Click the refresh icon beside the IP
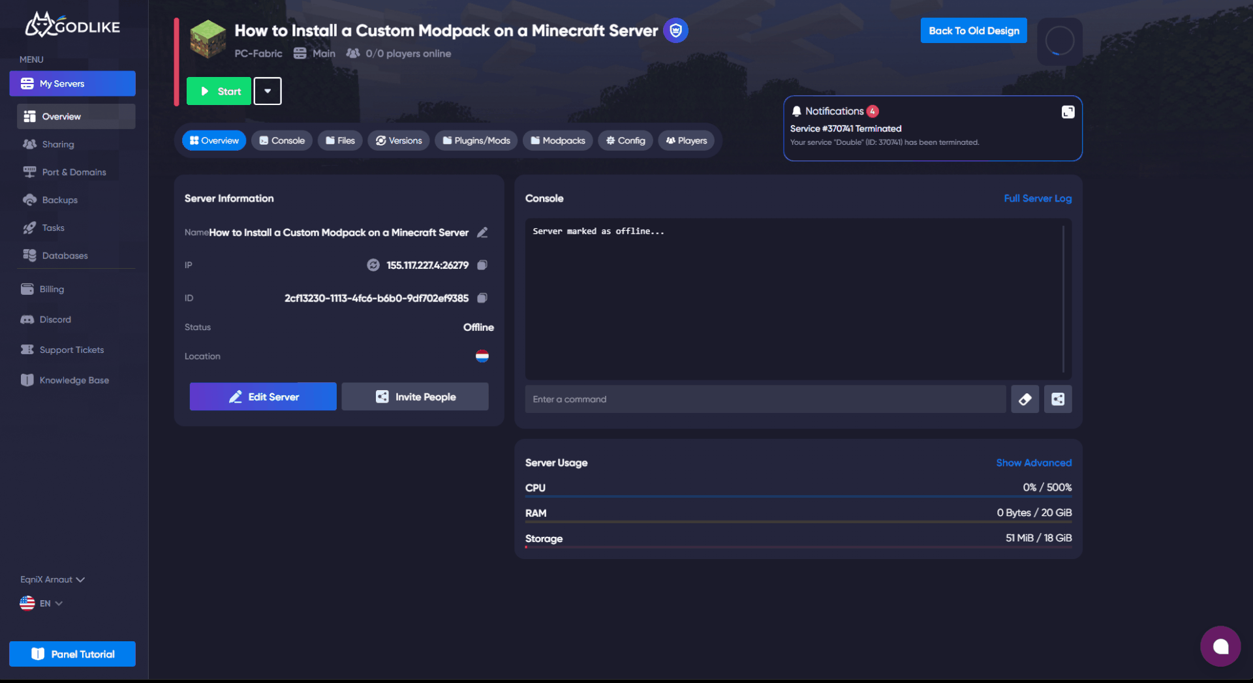Screen dimensions: 1253x683 pos(373,265)
